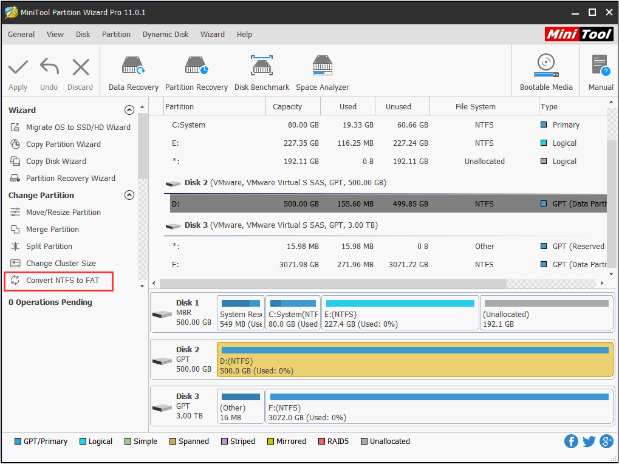Select the C:System partition row
This screenshot has height=464, width=619.
[x=388, y=125]
